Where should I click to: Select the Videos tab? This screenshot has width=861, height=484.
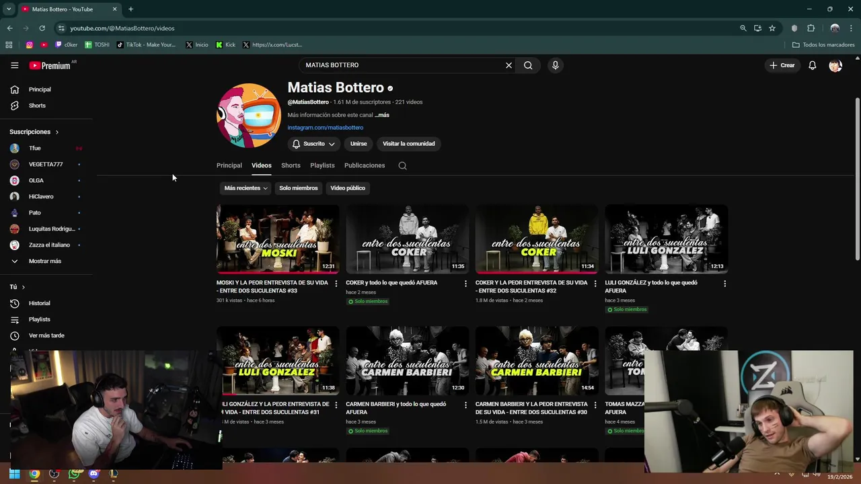261,165
